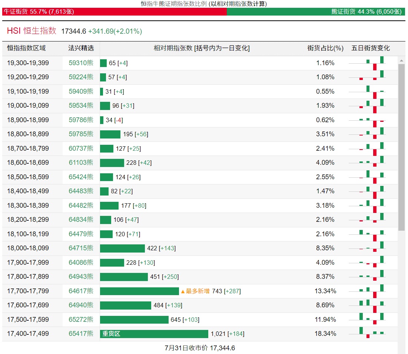Image resolution: width=408 pixels, height=354 pixels.
Task: Open the 64617熊 certificate link
Action: coord(81,291)
